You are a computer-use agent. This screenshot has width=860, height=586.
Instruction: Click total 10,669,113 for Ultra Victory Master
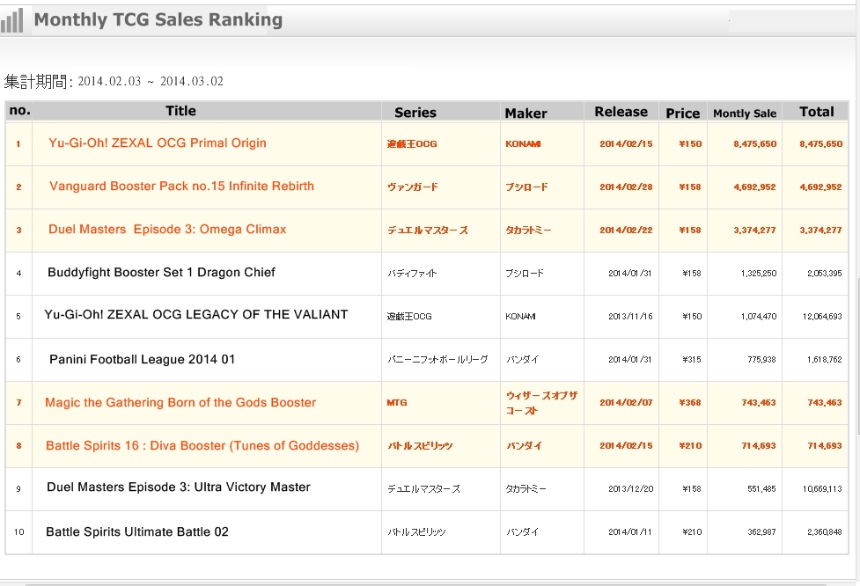[x=822, y=489]
